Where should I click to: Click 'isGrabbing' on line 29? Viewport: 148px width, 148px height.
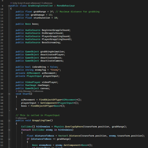point(39,67)
